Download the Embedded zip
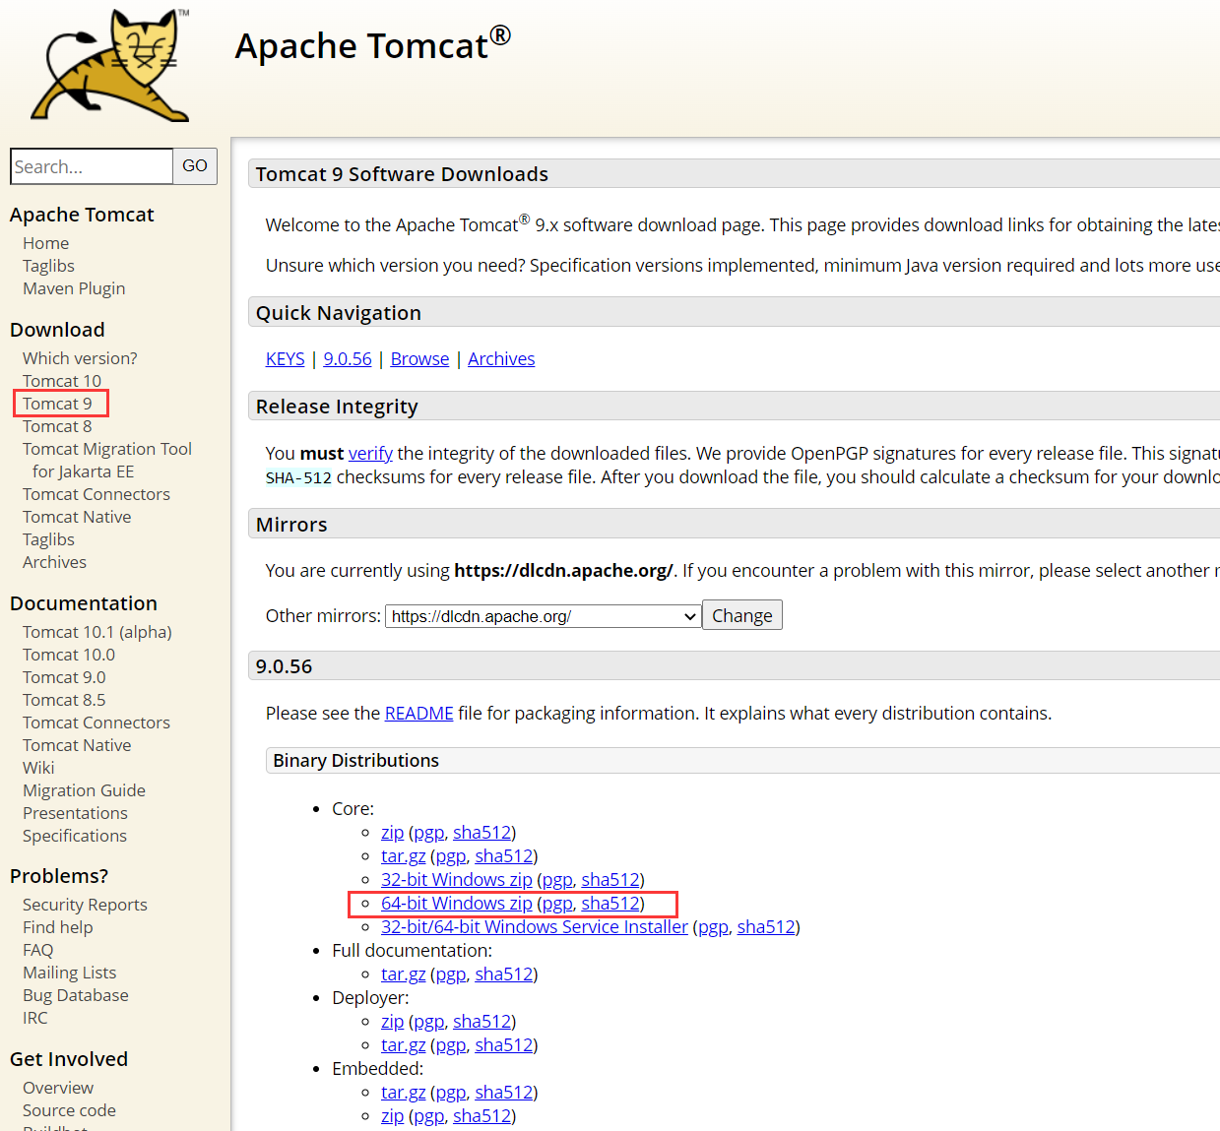1220x1131 pixels. click(x=392, y=1116)
